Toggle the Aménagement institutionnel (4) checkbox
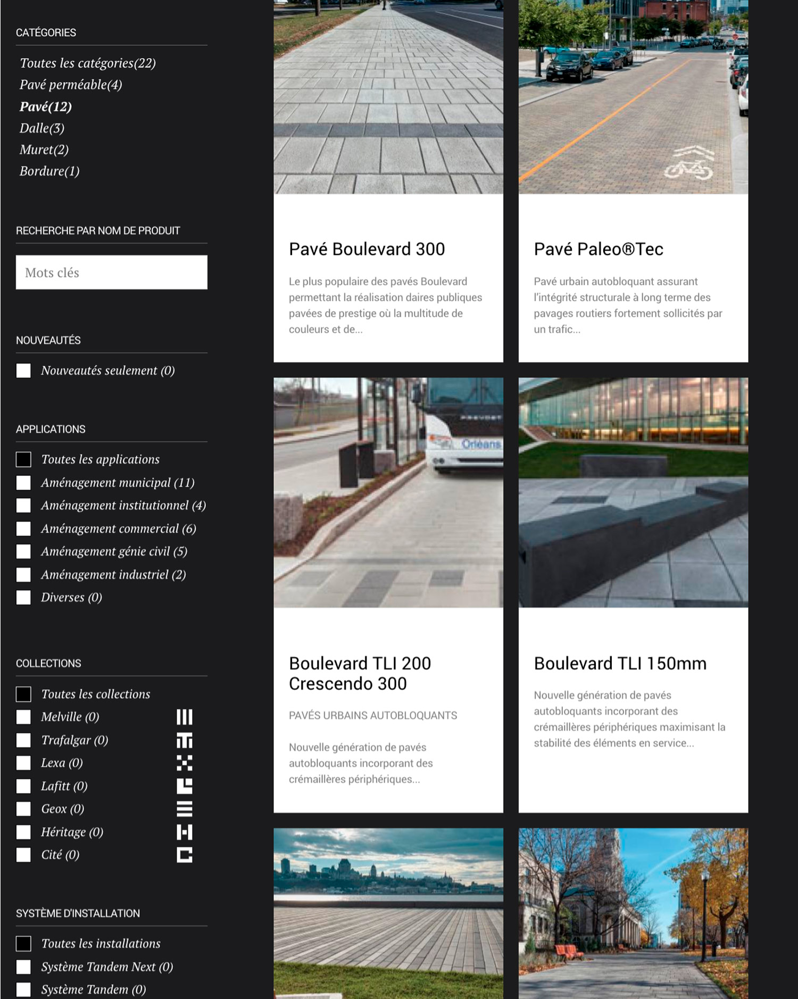 point(23,506)
